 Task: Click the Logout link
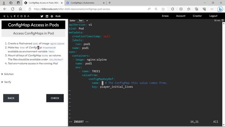213,16
